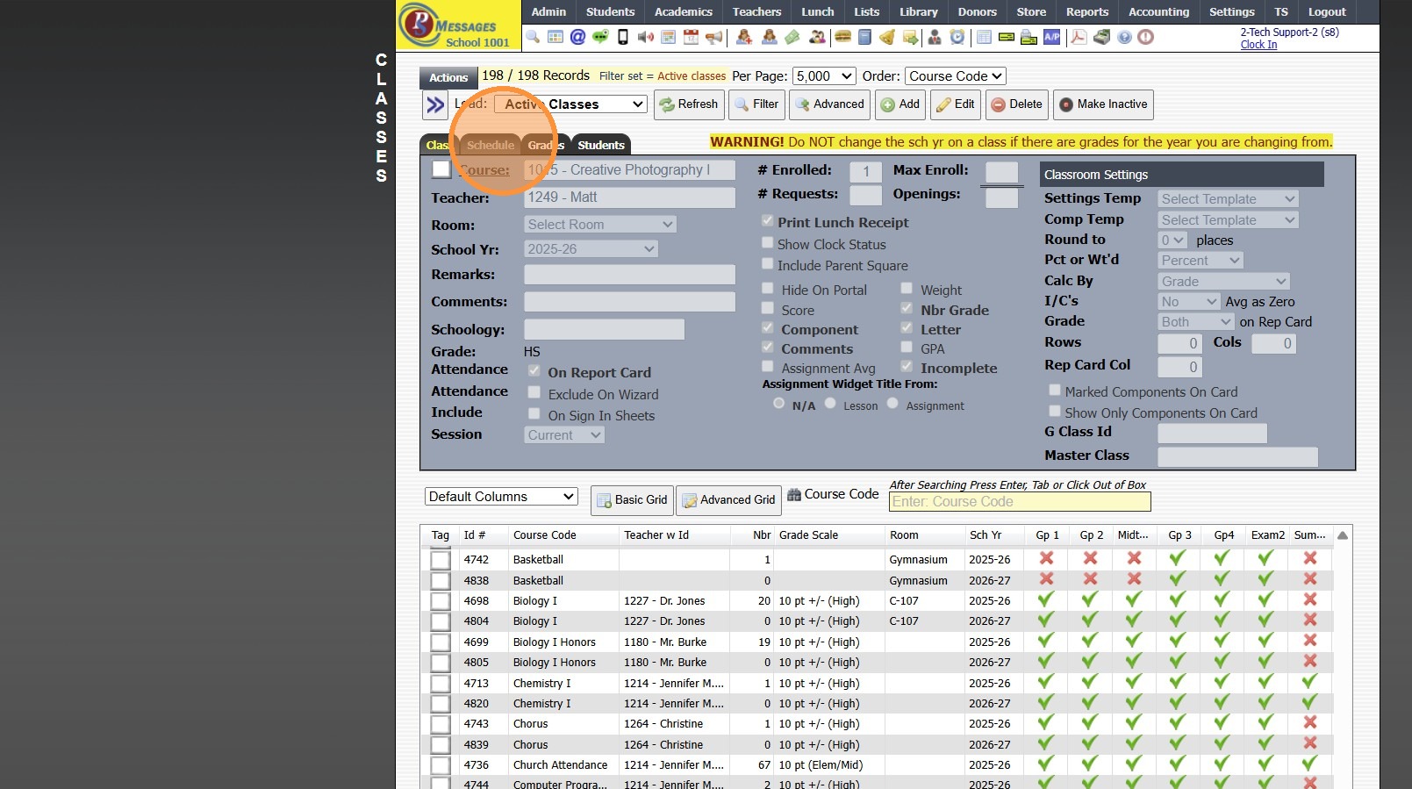Click the Refresh button

(689, 104)
